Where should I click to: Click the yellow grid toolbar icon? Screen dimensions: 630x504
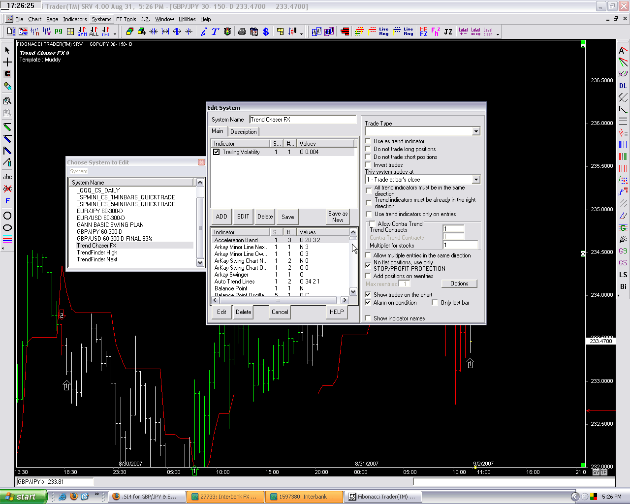[70, 31]
